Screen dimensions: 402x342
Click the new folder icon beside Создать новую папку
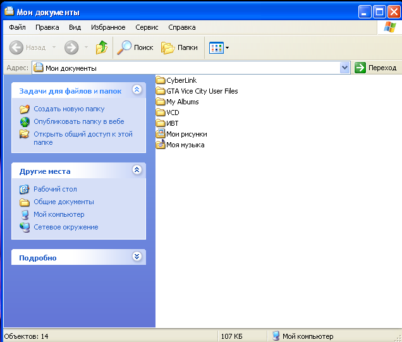click(x=25, y=109)
